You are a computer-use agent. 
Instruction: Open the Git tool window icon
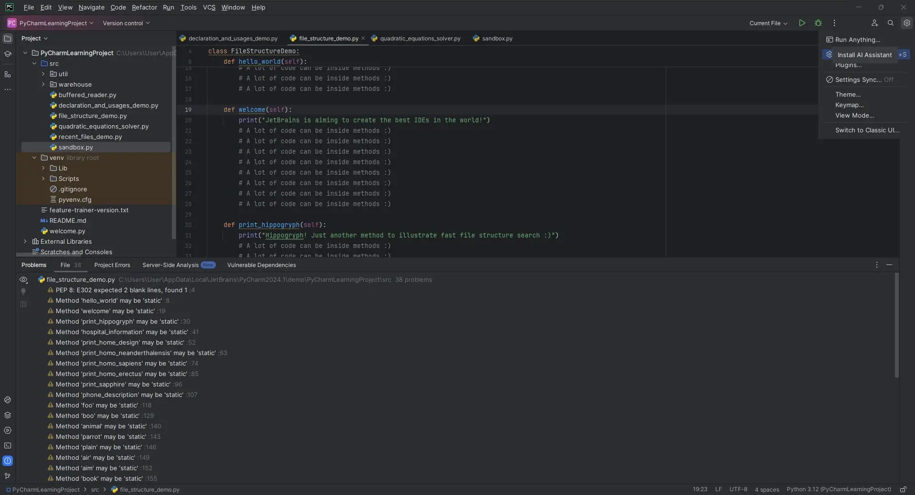(x=8, y=476)
